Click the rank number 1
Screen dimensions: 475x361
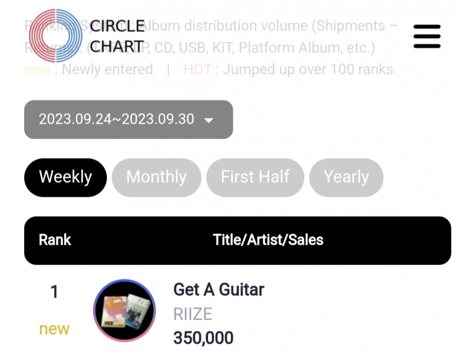[54, 292]
